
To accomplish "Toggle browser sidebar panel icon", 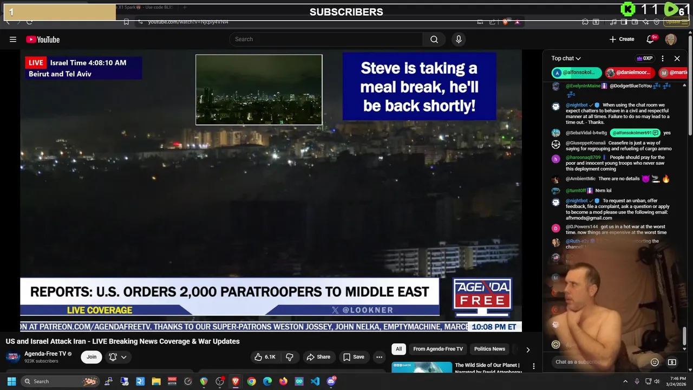I will point(624,22).
